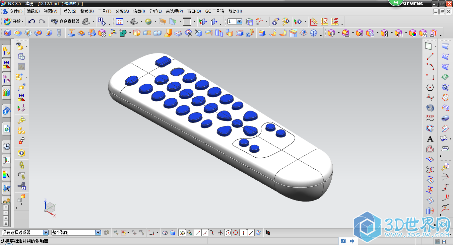Select the Rectangle curve tool
The width and height of the screenshot is (453, 245).
pyautogui.click(x=430, y=77)
